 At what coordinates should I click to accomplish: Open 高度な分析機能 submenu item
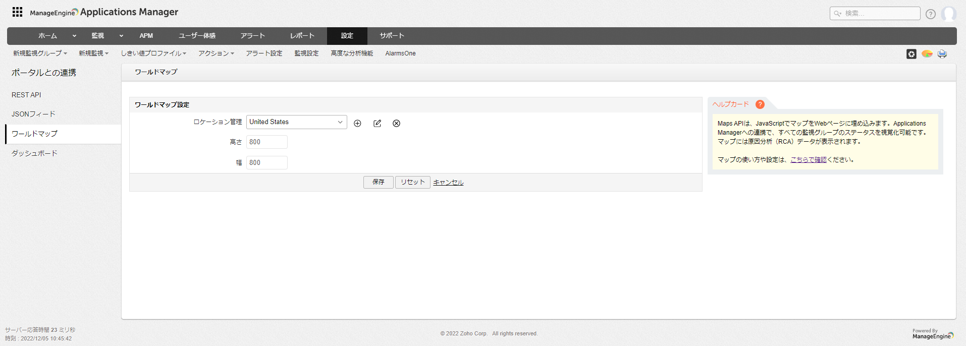tap(352, 53)
